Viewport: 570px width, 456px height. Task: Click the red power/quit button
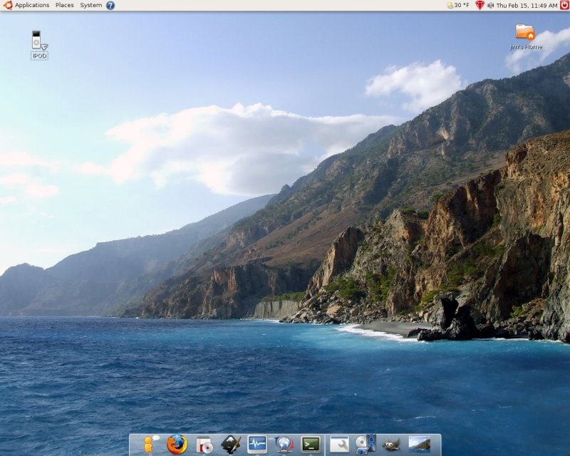coord(565,5)
